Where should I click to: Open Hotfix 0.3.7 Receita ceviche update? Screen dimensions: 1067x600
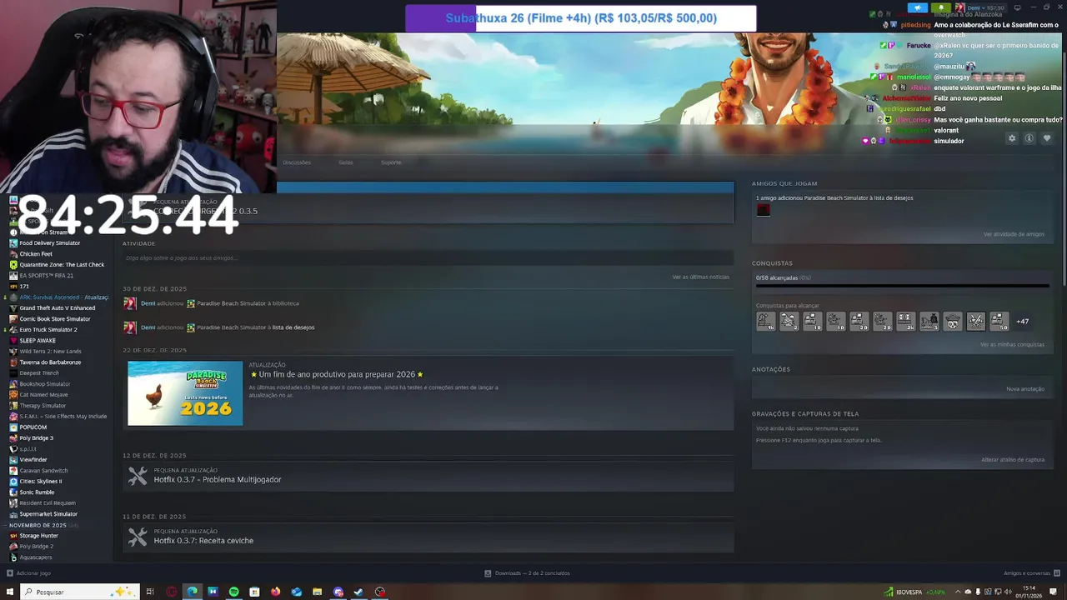[203, 540]
